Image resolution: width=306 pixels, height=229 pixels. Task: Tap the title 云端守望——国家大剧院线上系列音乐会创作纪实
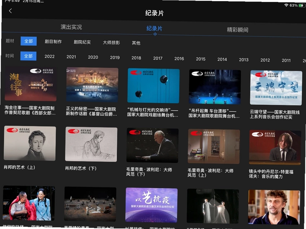point(275,115)
